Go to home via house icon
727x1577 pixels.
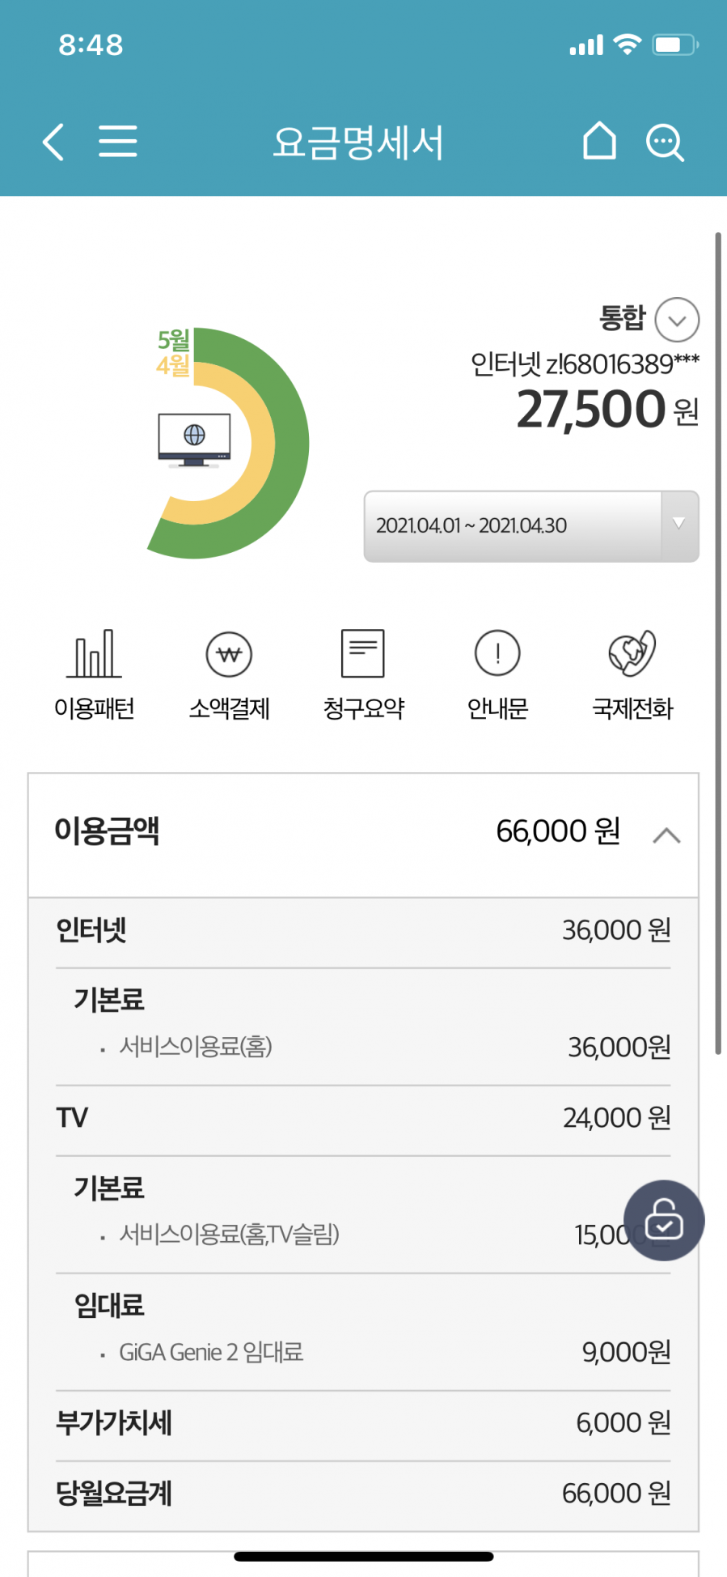pos(599,142)
